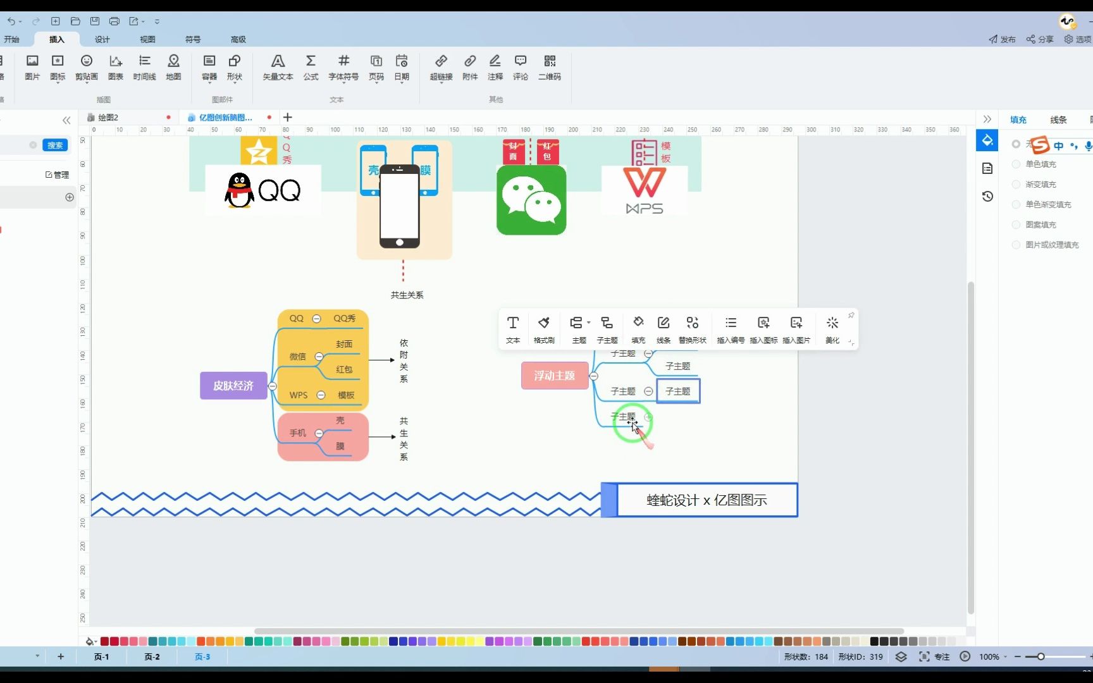Viewport: 1093px width, 683px height.
Task: Insert 页码 page number
Action: [376, 68]
